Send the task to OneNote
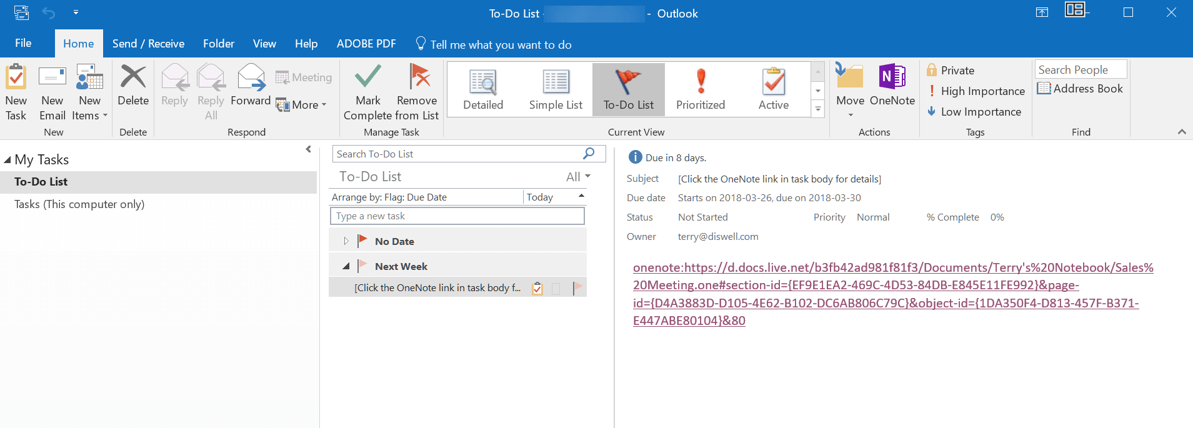The width and height of the screenshot is (1193, 428). coord(892,85)
